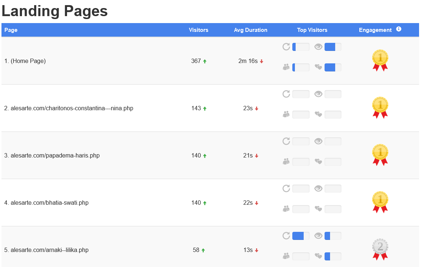Click the empty refresh bar in bhatia-swati row

(301, 188)
